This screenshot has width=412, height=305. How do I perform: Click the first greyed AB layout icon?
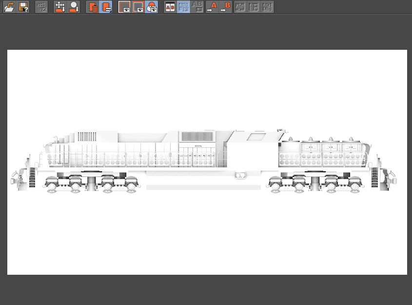coord(240,7)
